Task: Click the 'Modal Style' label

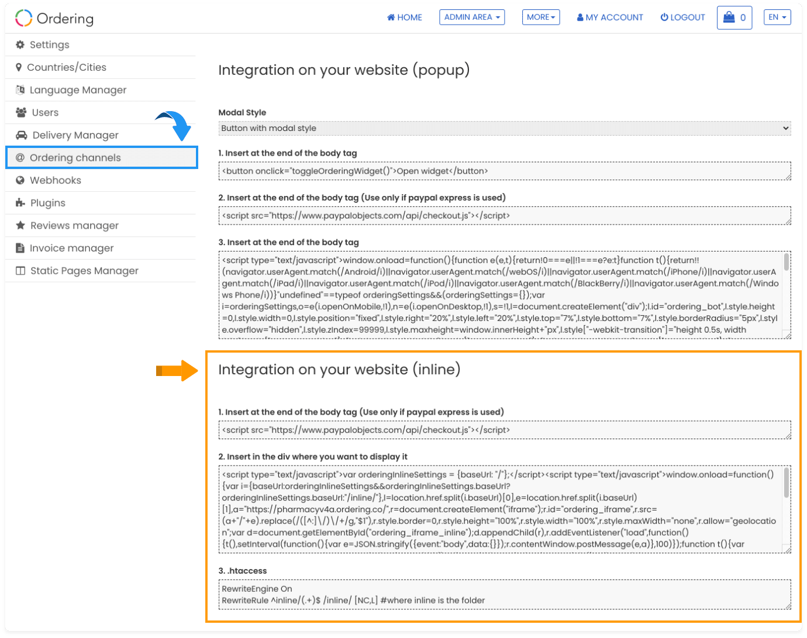Action: tap(242, 112)
